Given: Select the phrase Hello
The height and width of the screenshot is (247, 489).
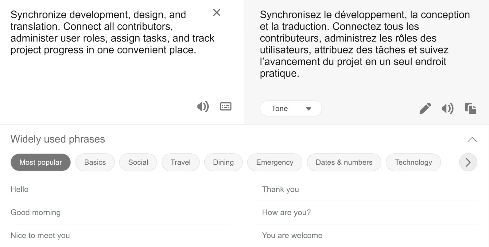Looking at the screenshot, I should (x=19, y=189).
